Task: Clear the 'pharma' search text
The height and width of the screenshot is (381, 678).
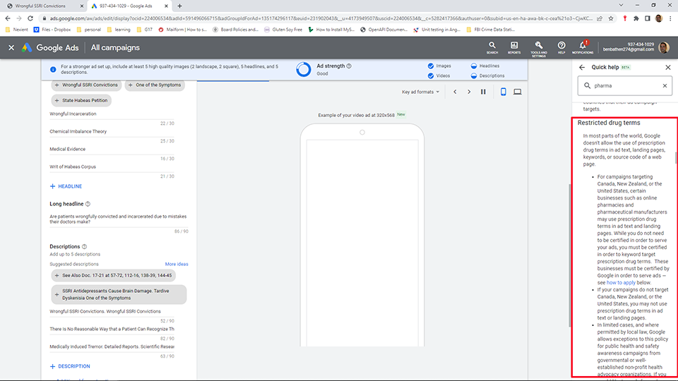Action: pyautogui.click(x=664, y=86)
